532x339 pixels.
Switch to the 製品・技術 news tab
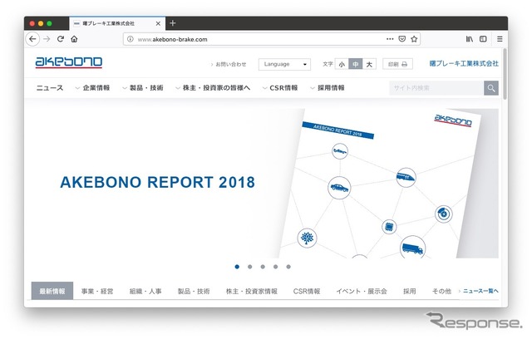point(194,291)
